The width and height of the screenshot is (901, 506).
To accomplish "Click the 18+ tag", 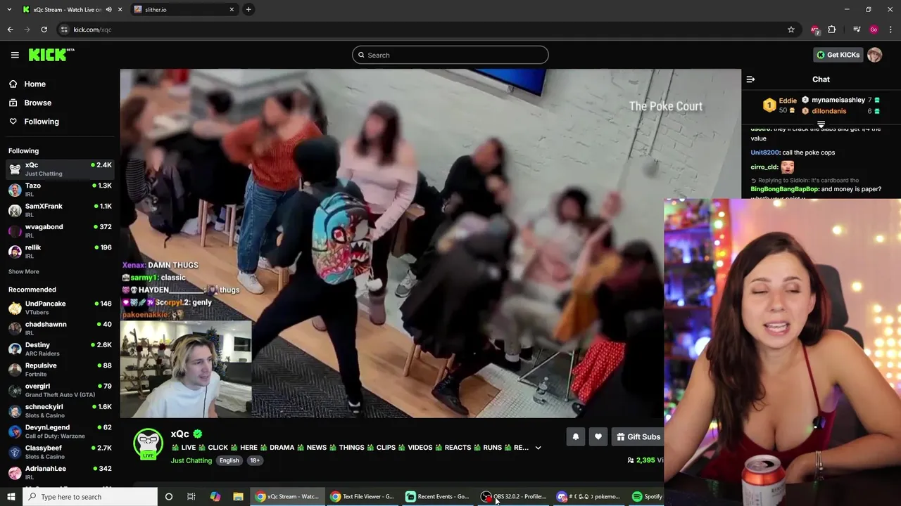I will pos(255,460).
